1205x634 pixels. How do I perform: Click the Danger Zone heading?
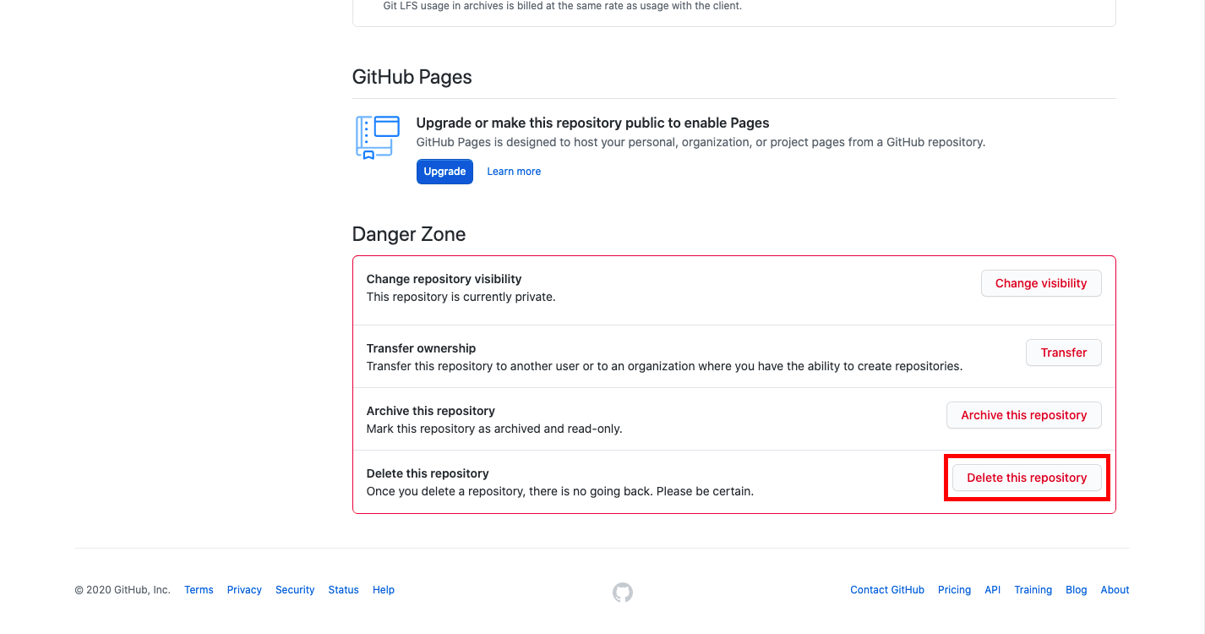click(x=409, y=234)
